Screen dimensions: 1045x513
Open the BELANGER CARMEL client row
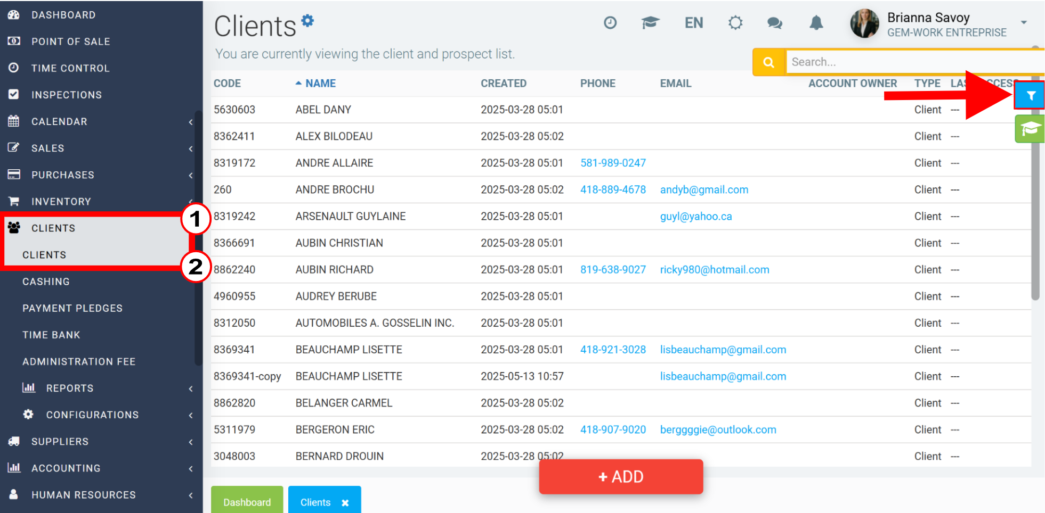tap(621, 403)
